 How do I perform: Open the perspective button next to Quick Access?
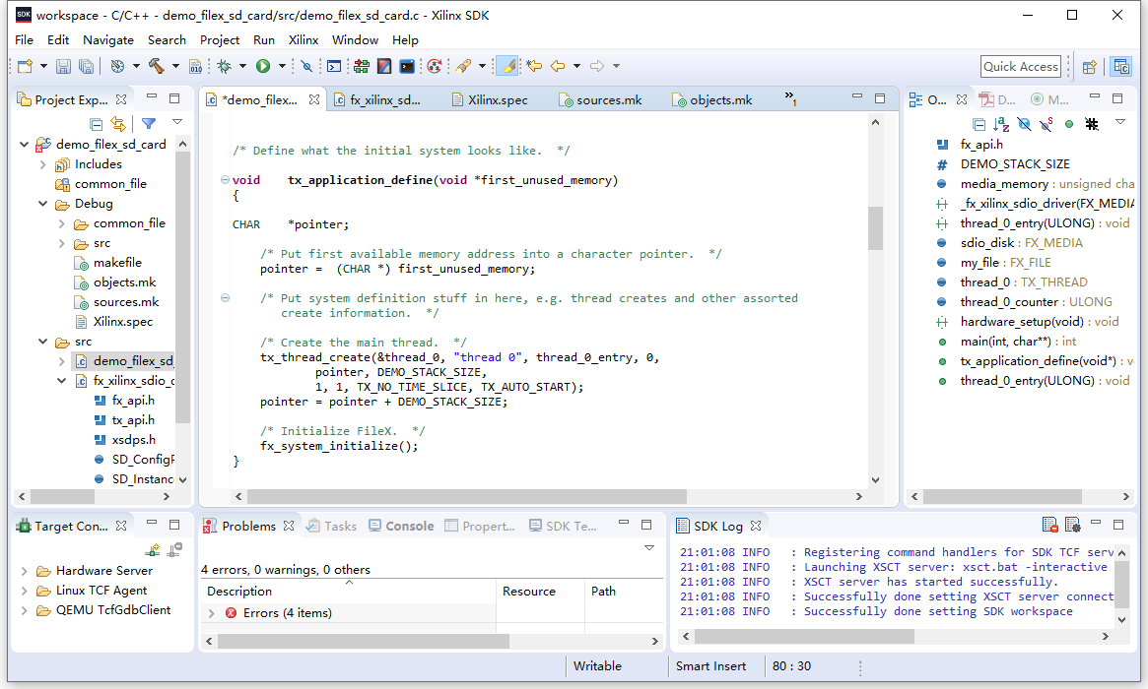click(1090, 67)
